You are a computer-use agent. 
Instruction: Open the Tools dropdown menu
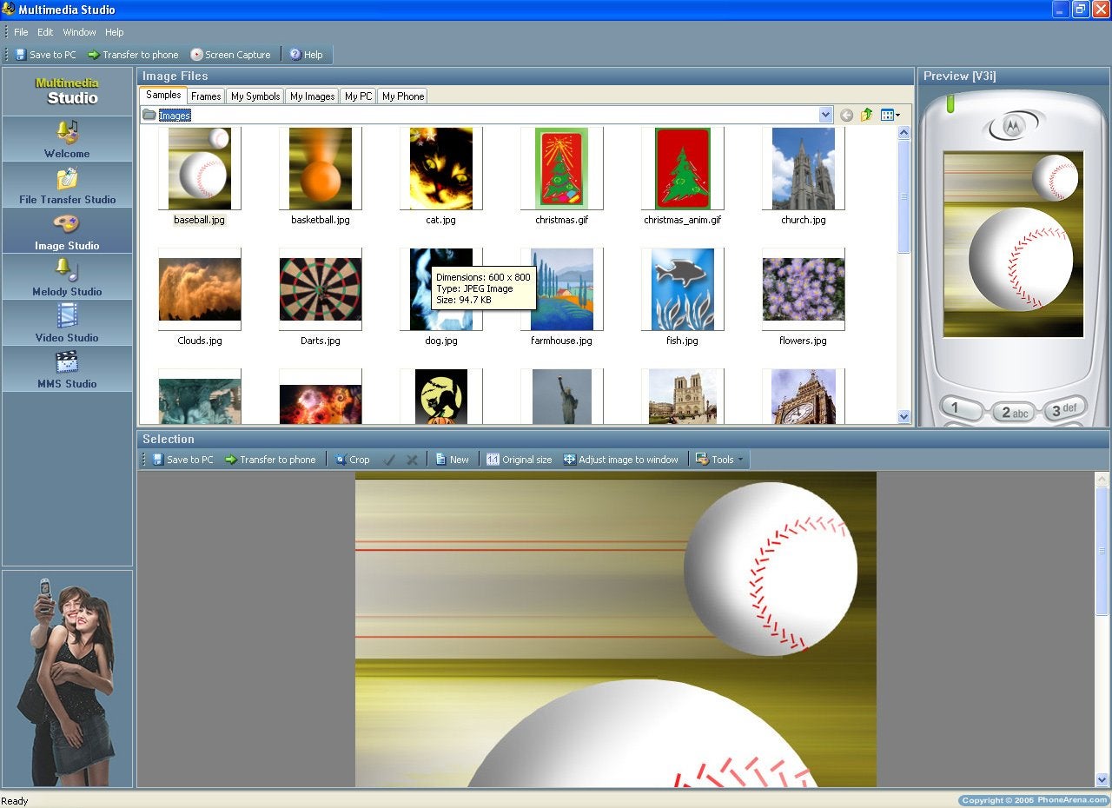coord(720,460)
